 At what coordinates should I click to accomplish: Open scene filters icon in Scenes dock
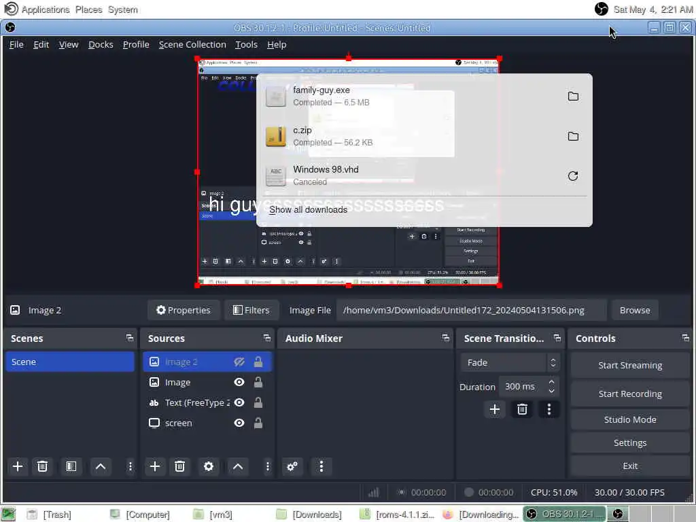[x=71, y=466]
